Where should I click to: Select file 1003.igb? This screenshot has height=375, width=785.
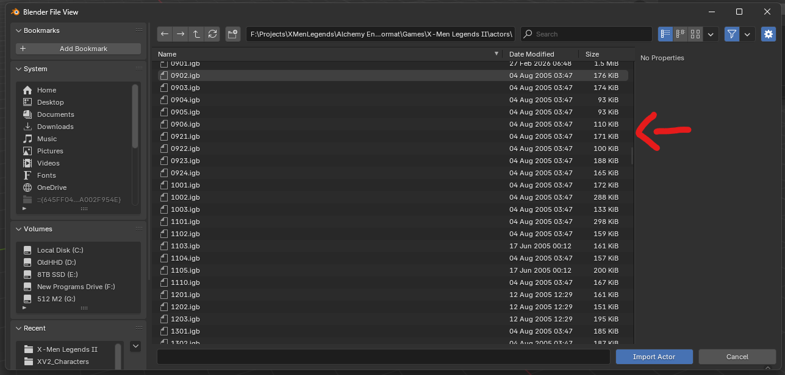[x=392, y=209]
